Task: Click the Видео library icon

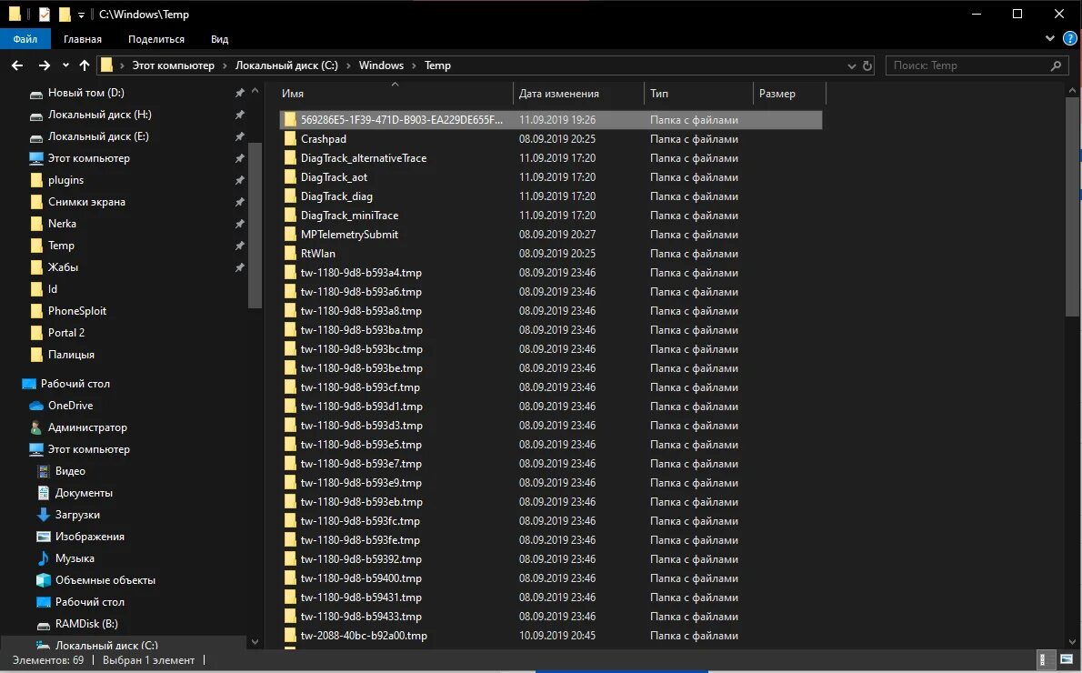Action: click(x=44, y=471)
